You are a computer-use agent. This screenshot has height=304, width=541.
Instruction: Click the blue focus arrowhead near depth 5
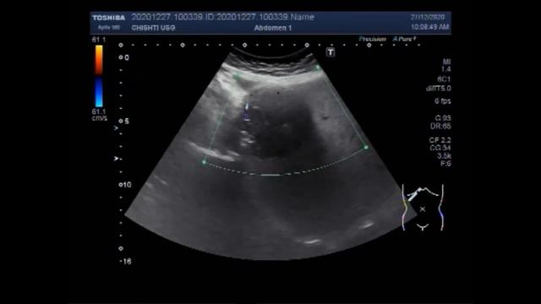pos(116,128)
